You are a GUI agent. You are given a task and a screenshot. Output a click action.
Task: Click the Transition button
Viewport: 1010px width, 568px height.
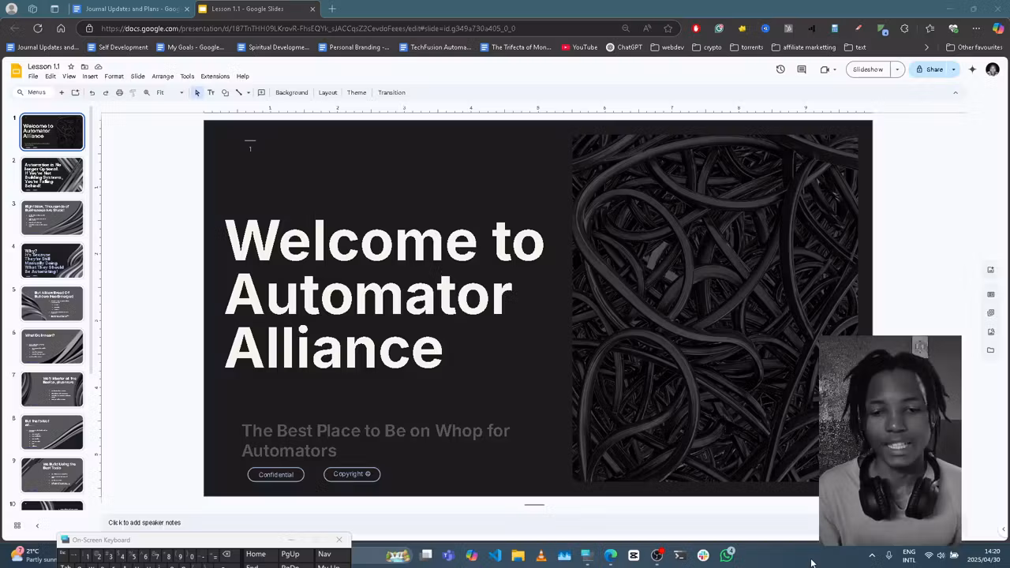391,92
